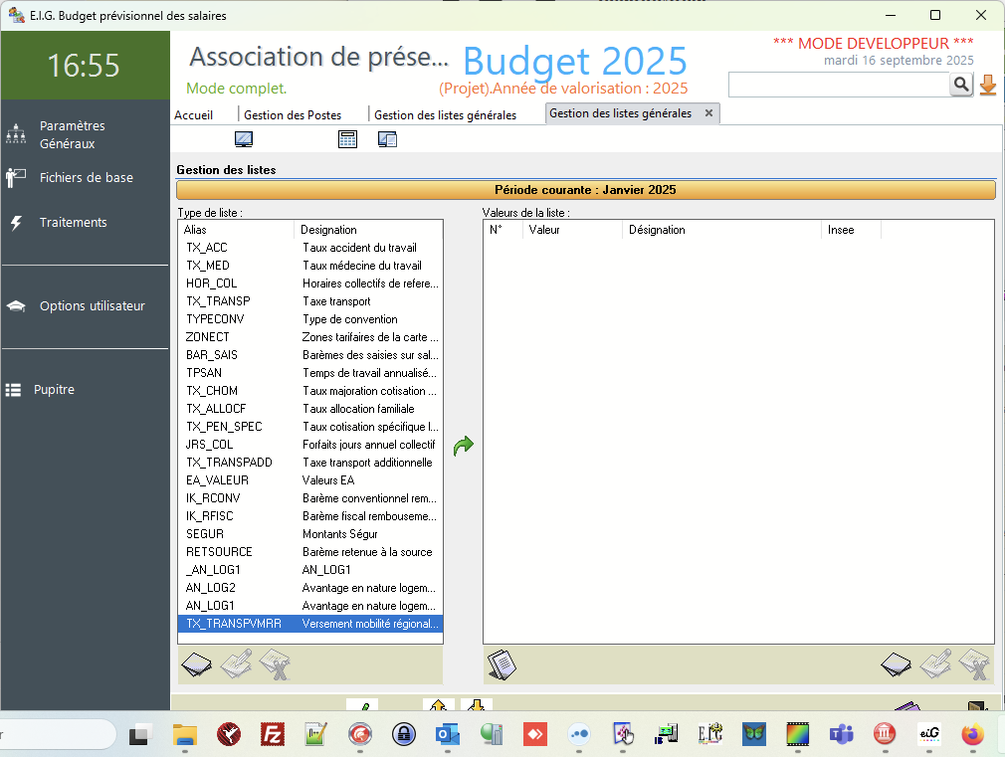Viewport: 1005px width, 757px height.
Task: Click the green arrow to load list values
Action: [x=463, y=447]
